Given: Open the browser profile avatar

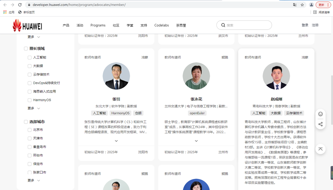Looking at the screenshot, I should coord(311,5).
